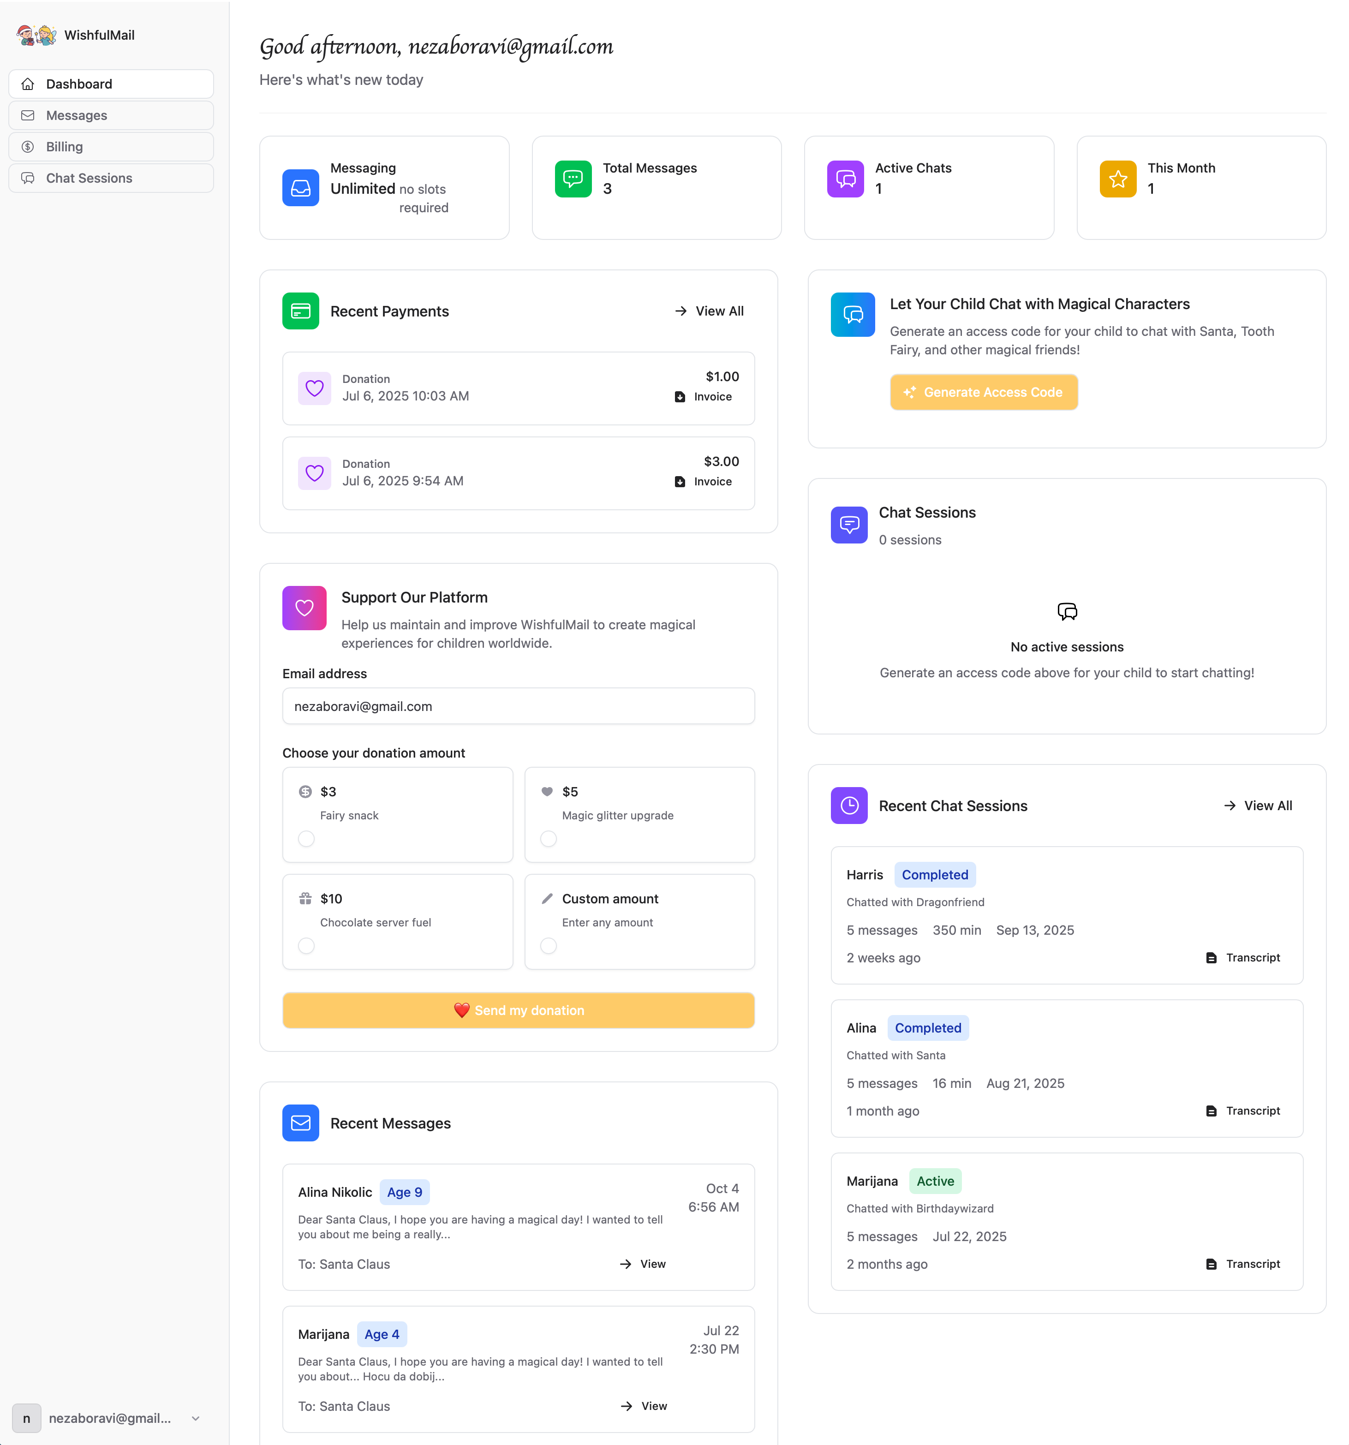Open Transcript for Marijana's active session
This screenshot has height=1445, width=1349.
click(1243, 1263)
